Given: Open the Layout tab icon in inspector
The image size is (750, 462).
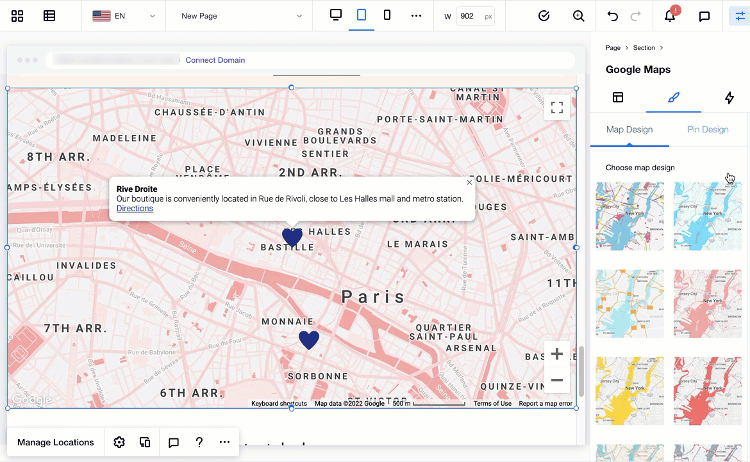Looking at the screenshot, I should 618,97.
